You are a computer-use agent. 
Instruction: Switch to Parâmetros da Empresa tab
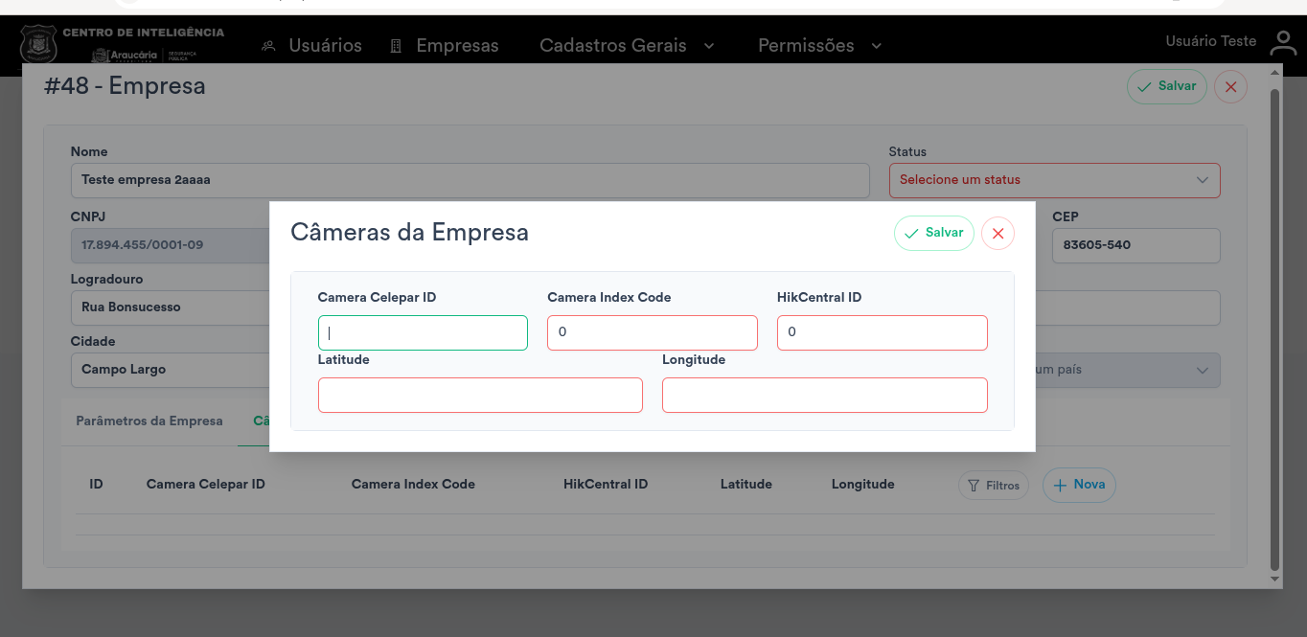[149, 421]
